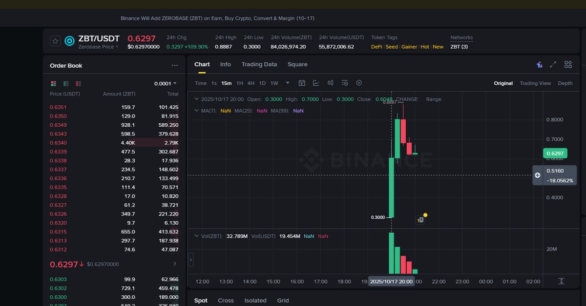Add ZBT/USDT to favorites via star icon

55,41
